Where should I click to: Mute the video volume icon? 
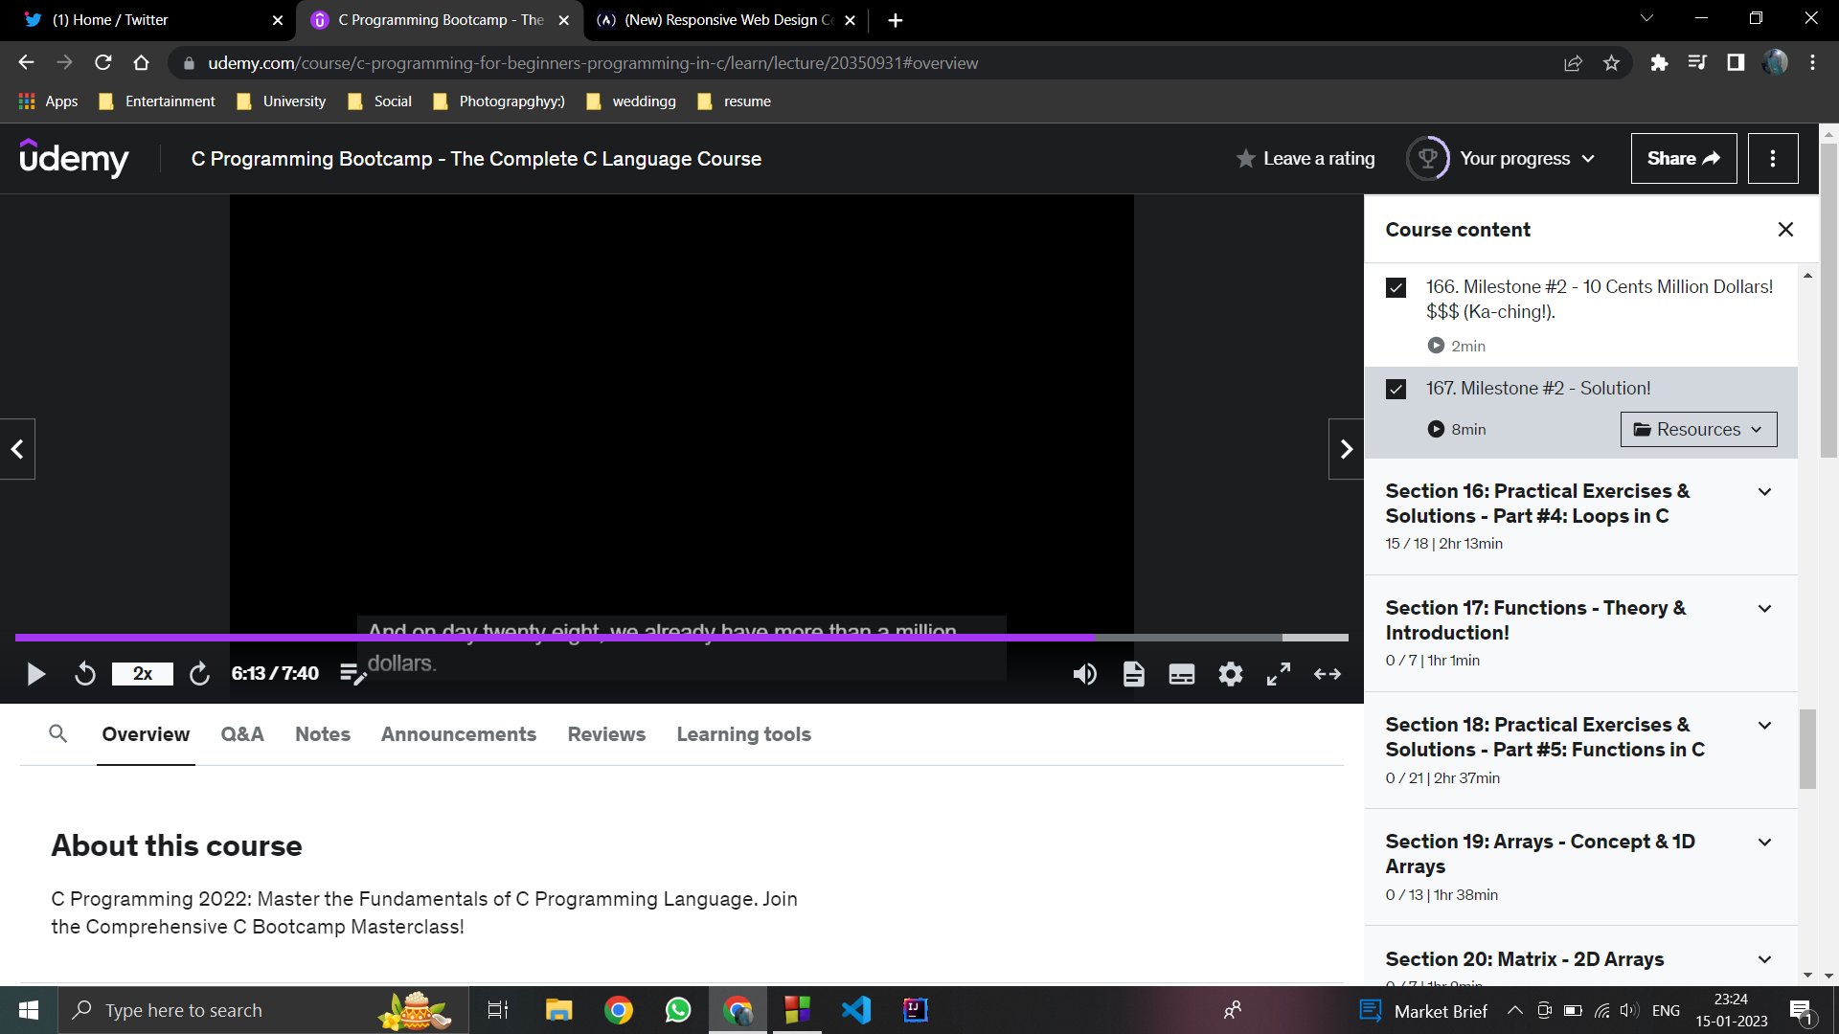point(1084,674)
